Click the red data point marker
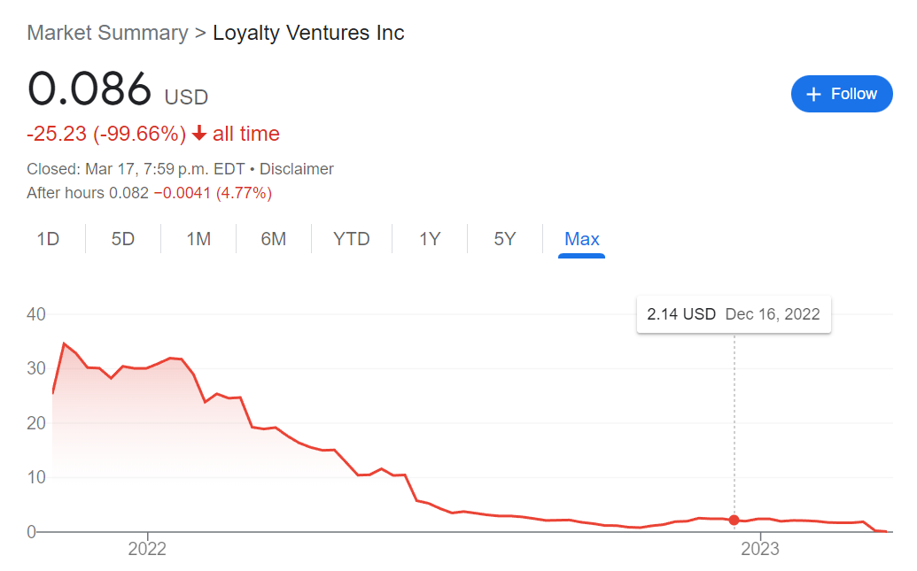917x571 pixels. point(734,521)
